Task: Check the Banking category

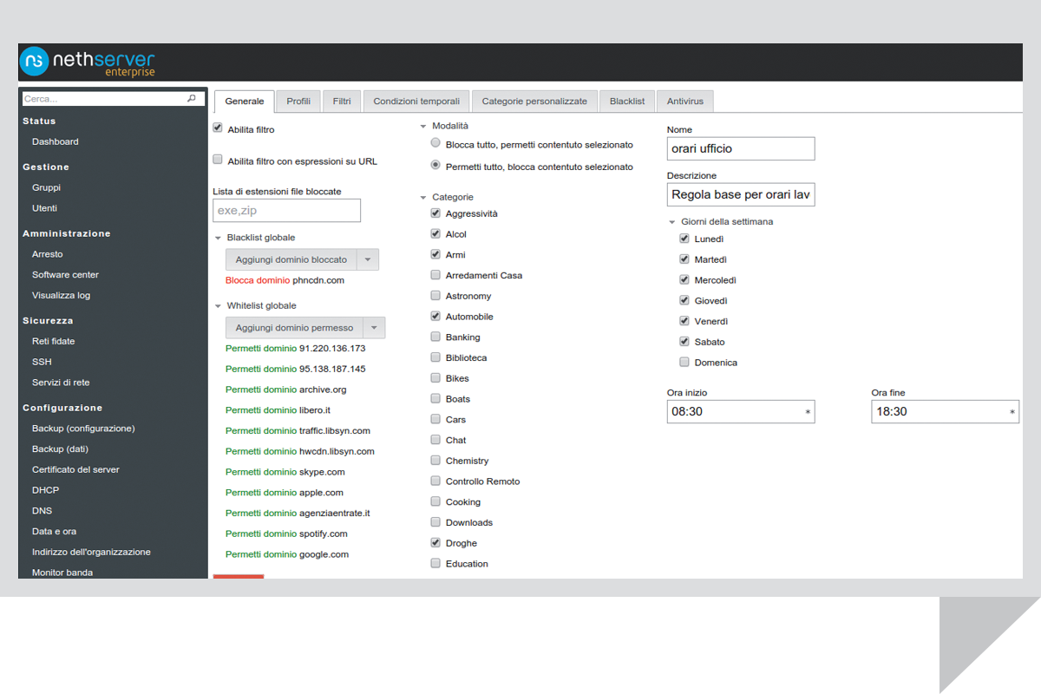Action: [435, 337]
